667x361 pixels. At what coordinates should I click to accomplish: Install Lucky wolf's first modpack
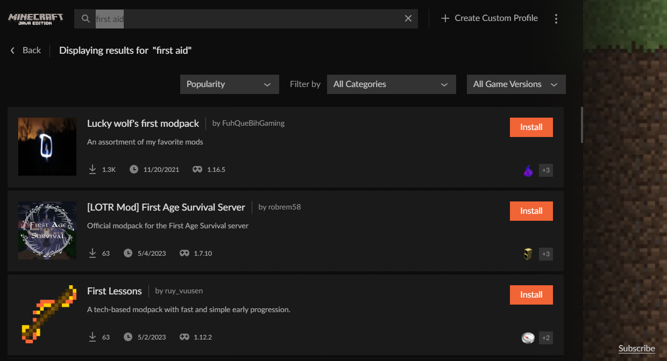[531, 127]
